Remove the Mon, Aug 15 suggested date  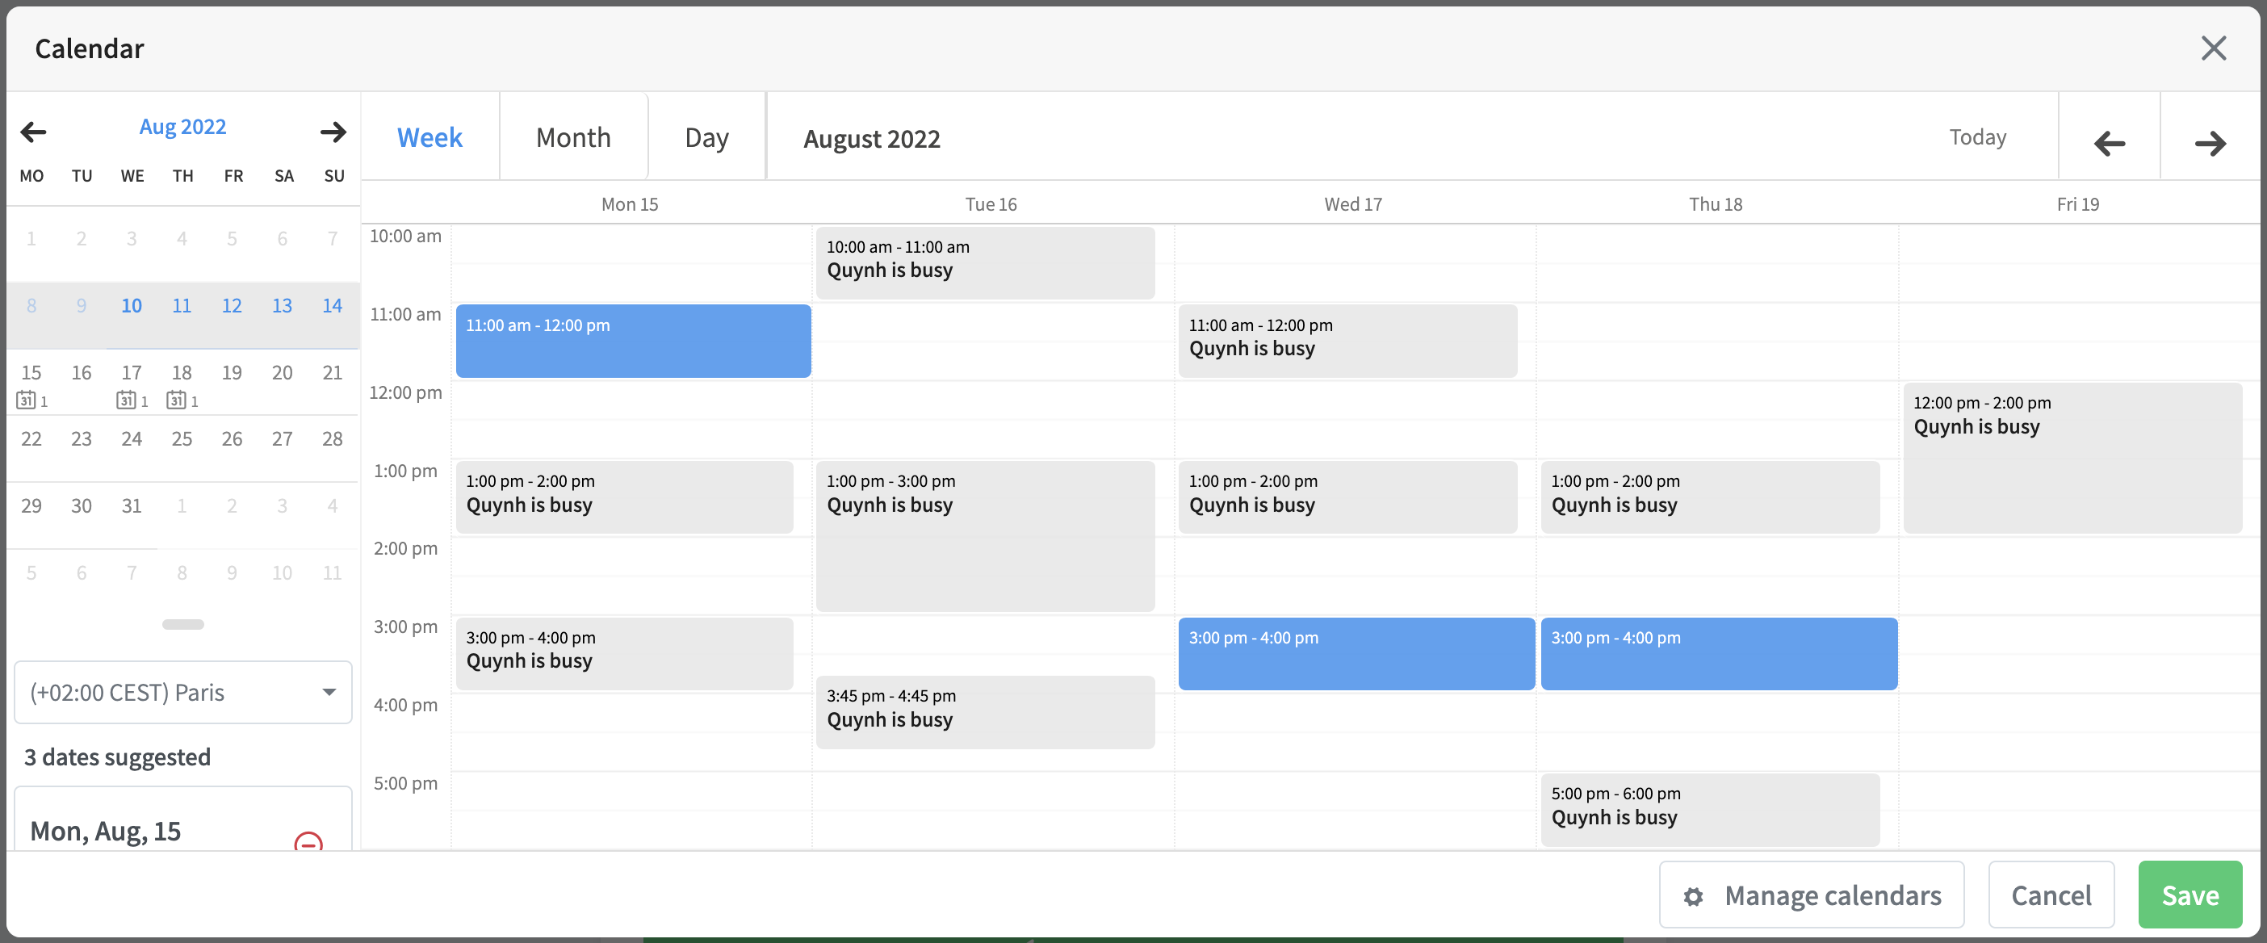(x=309, y=845)
